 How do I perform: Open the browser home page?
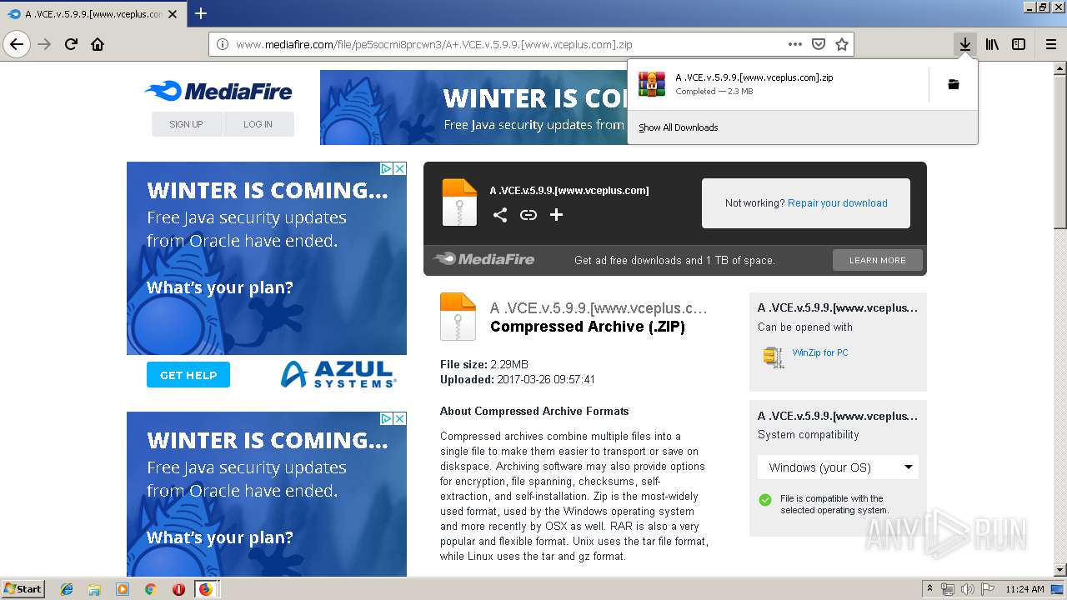click(x=98, y=44)
